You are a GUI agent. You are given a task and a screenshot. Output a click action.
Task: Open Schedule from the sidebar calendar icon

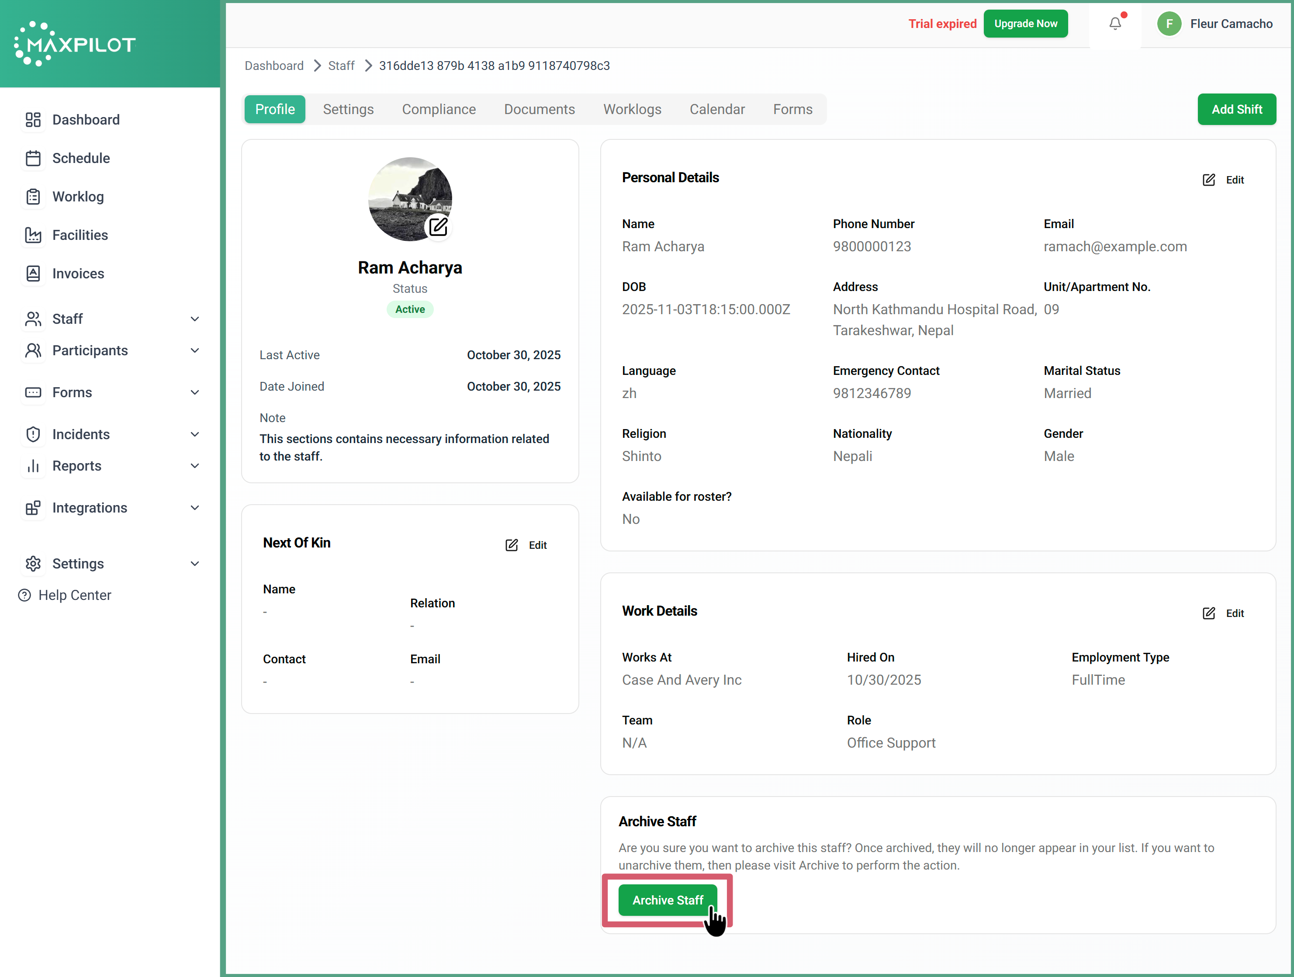[33, 158]
